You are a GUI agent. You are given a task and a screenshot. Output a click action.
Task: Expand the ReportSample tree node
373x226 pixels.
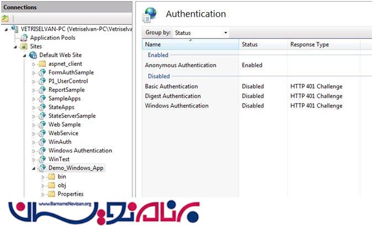(34, 90)
